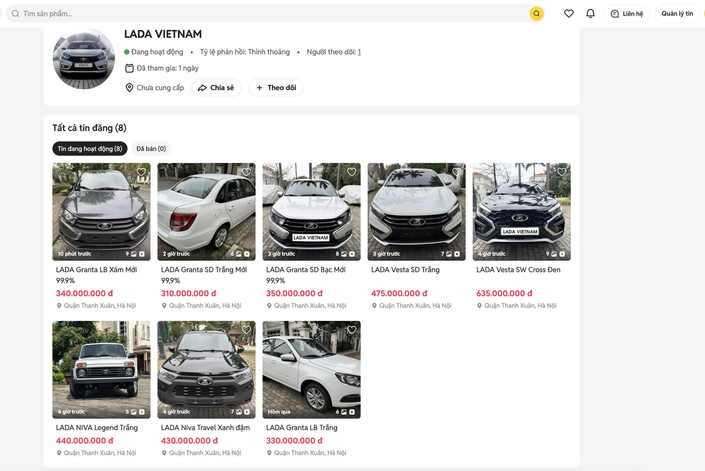Click the 310.000.000 đ price
Viewport: 705px width, 471px height.
189,293
